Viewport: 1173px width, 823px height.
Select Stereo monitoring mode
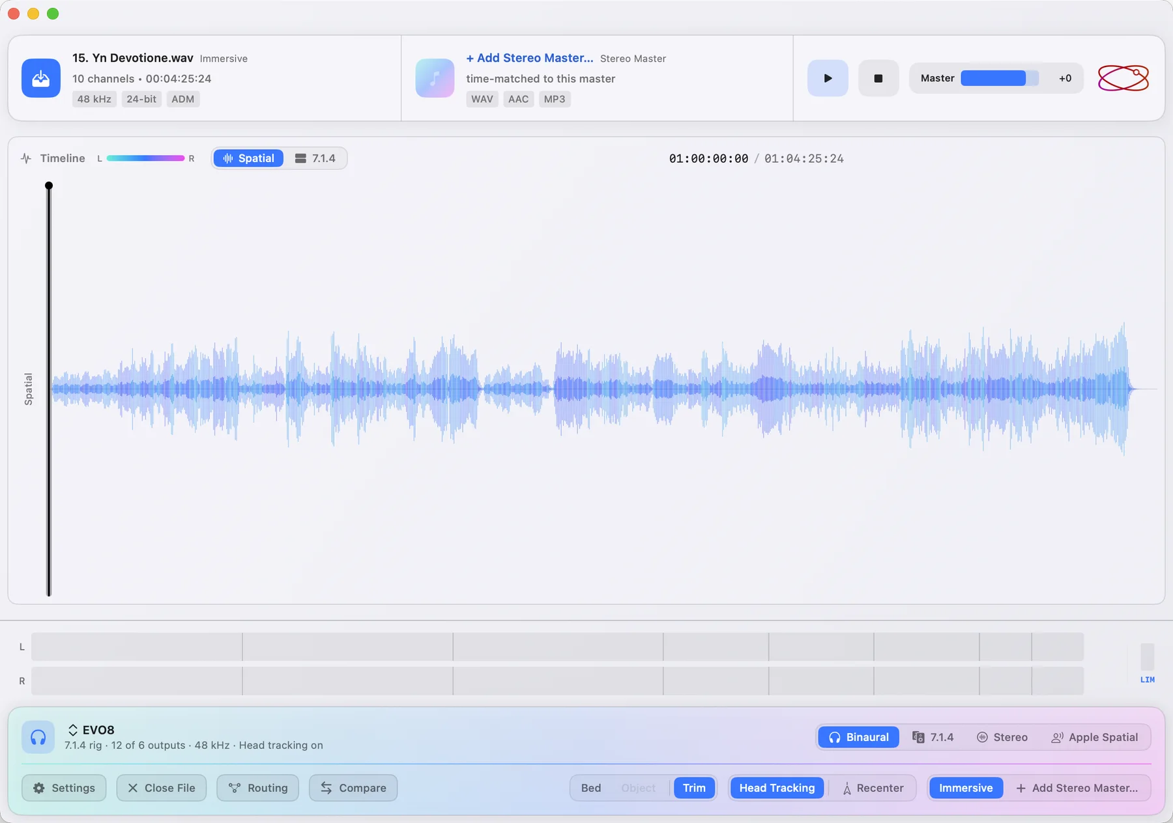tap(1002, 737)
